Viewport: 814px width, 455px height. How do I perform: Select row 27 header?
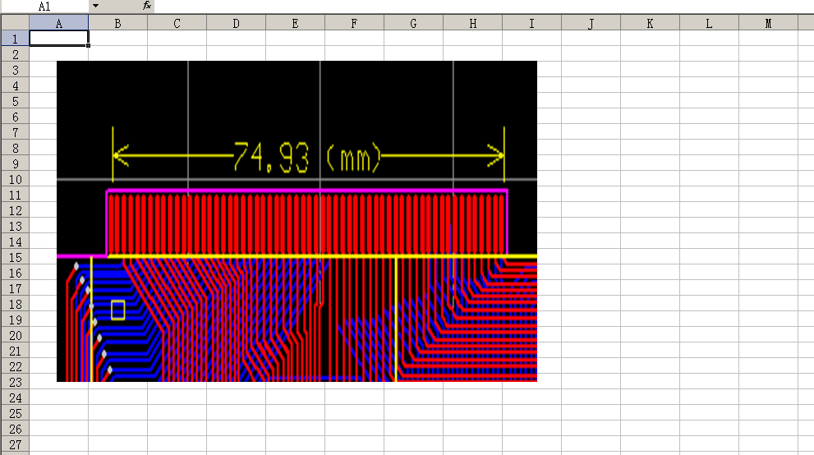coord(15,444)
